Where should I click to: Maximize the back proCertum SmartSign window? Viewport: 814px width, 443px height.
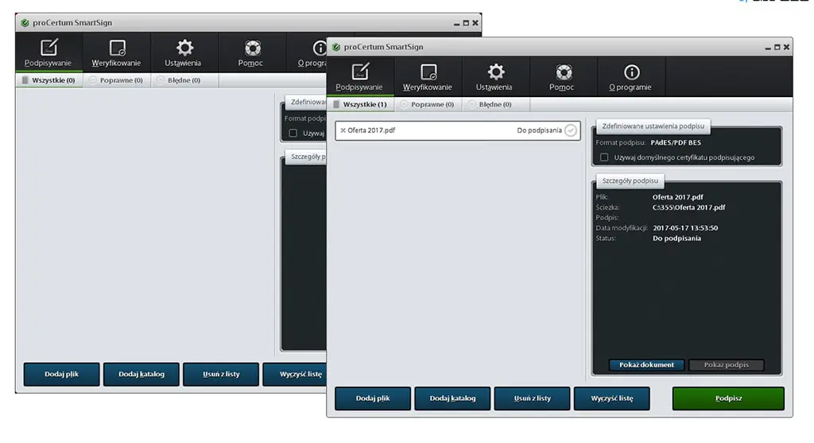point(466,23)
